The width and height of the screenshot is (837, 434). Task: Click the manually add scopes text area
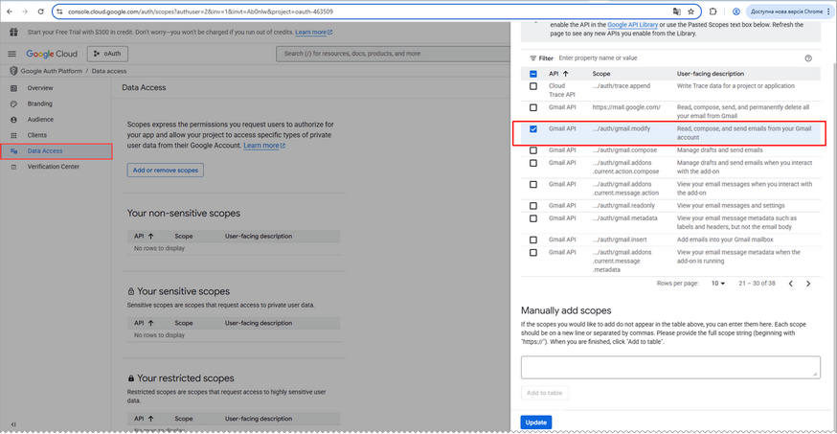(x=670, y=367)
